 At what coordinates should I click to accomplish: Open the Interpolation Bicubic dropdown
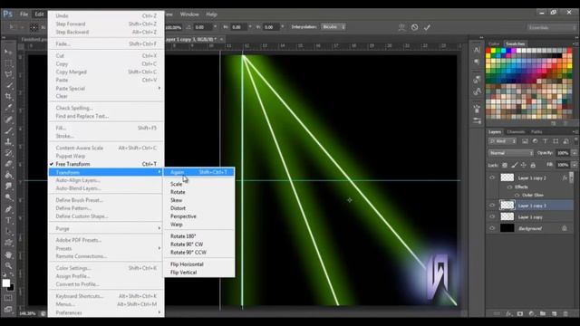(333, 27)
